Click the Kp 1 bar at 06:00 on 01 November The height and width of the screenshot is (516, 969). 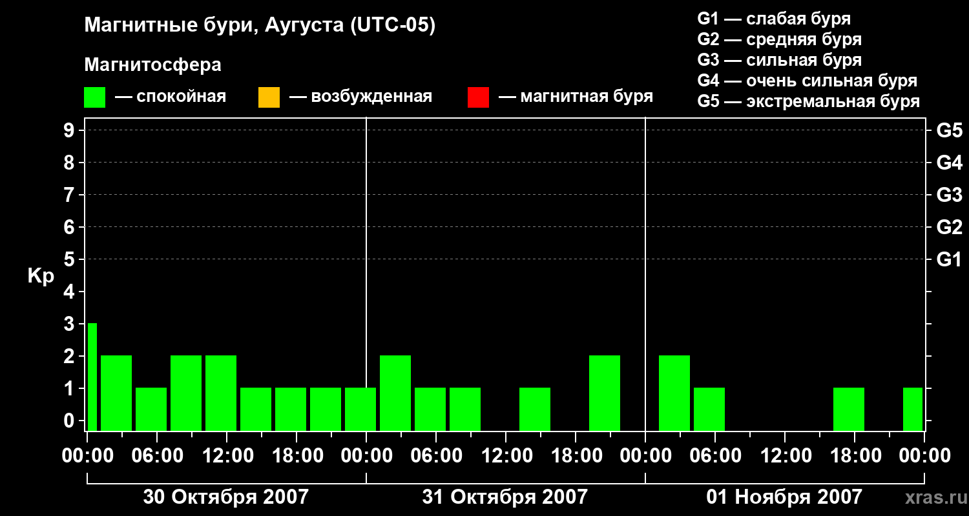[x=709, y=409]
